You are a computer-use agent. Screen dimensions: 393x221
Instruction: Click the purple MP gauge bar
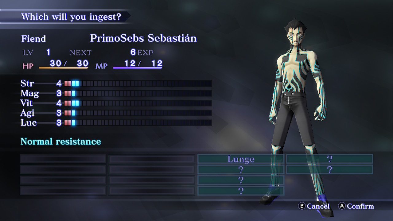pyautogui.click(x=138, y=68)
